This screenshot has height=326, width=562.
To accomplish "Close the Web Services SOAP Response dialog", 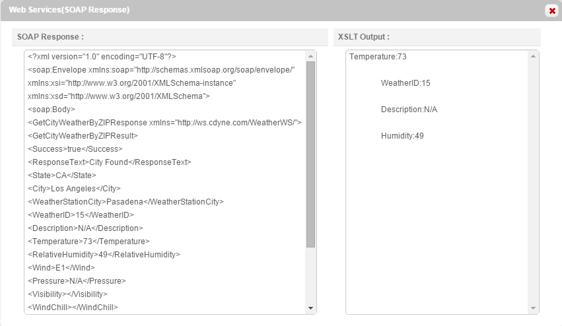I will pos(551,11).
